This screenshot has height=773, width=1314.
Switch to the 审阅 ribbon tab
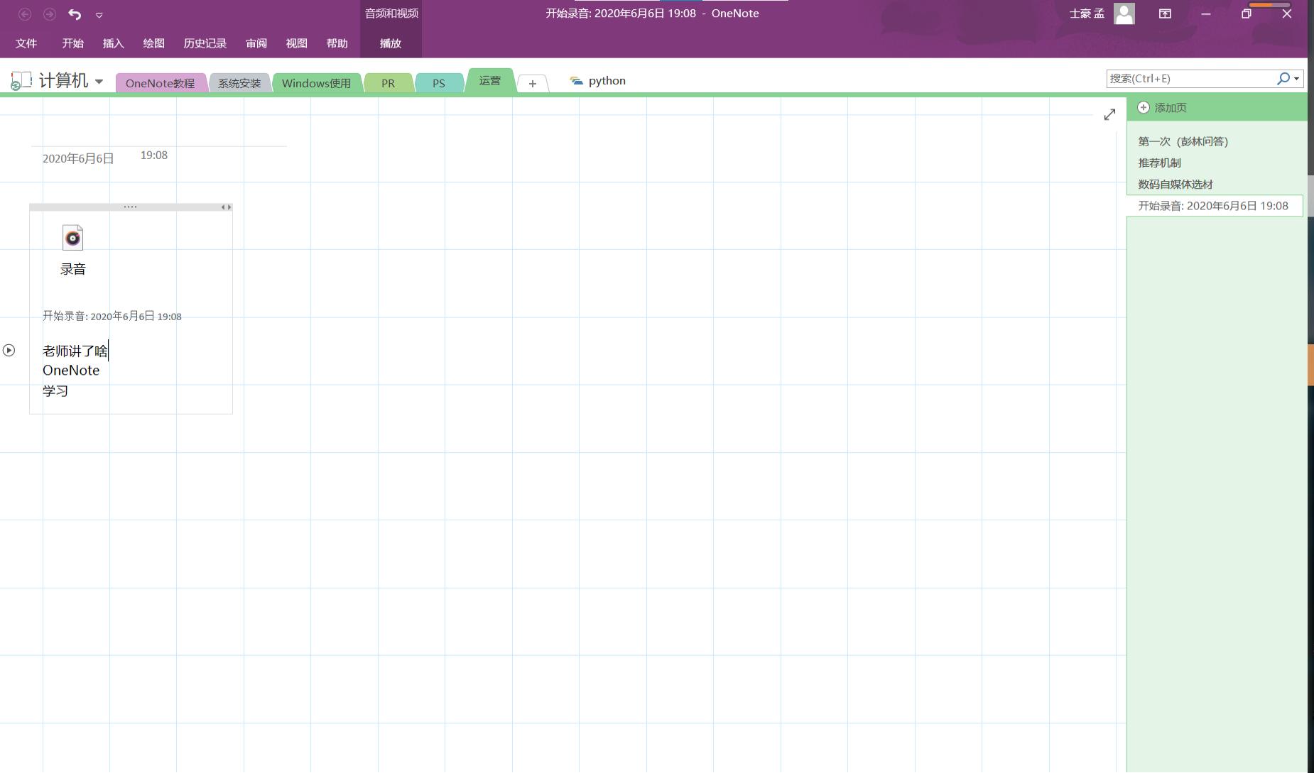[256, 43]
